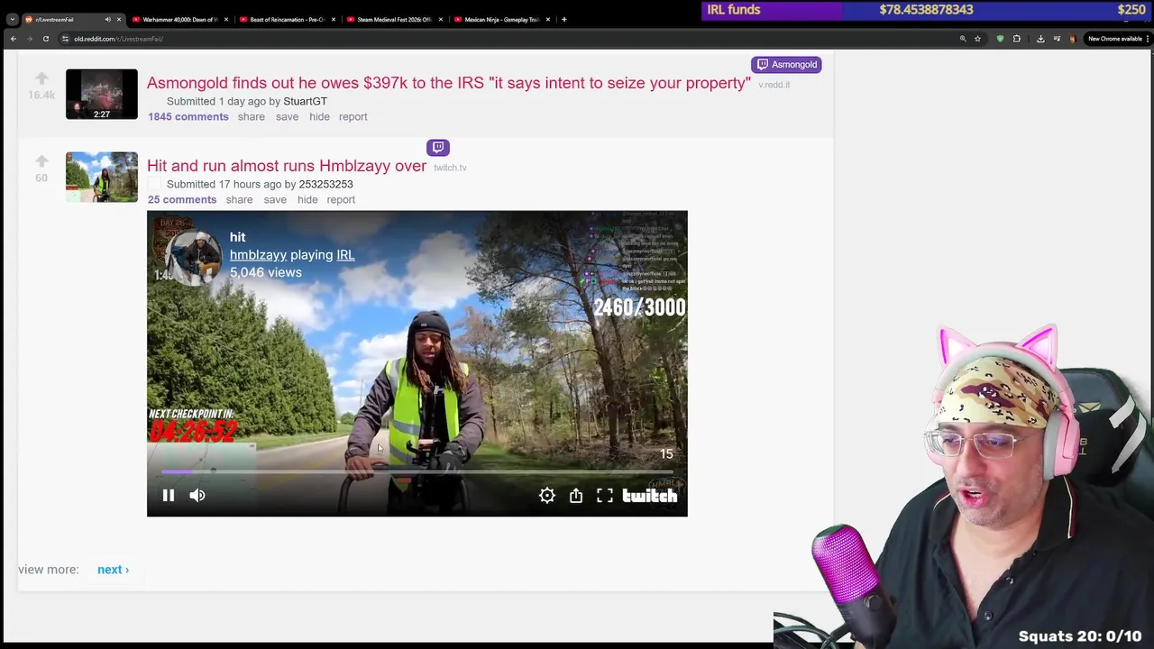Toggle fullscreen on the Twitch player
1154x649 pixels.
pyautogui.click(x=605, y=496)
